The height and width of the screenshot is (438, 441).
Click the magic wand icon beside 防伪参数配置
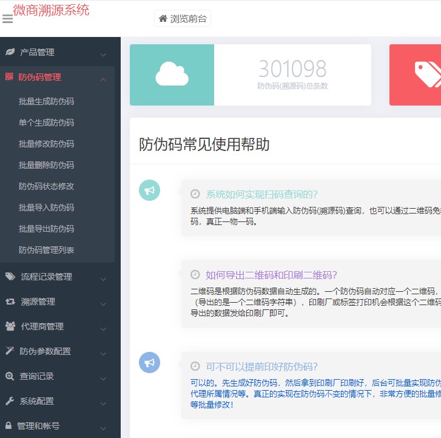[10, 351]
